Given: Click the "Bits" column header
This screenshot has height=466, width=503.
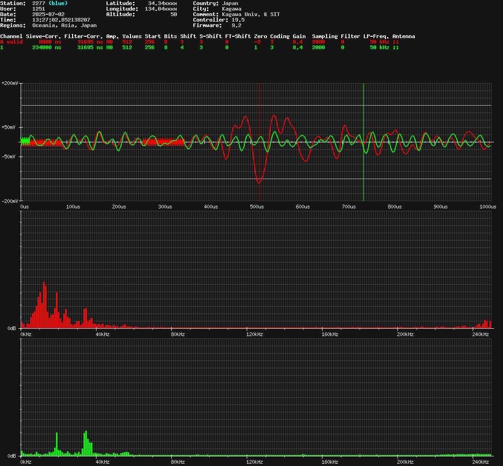Looking at the screenshot, I should click(x=170, y=36).
